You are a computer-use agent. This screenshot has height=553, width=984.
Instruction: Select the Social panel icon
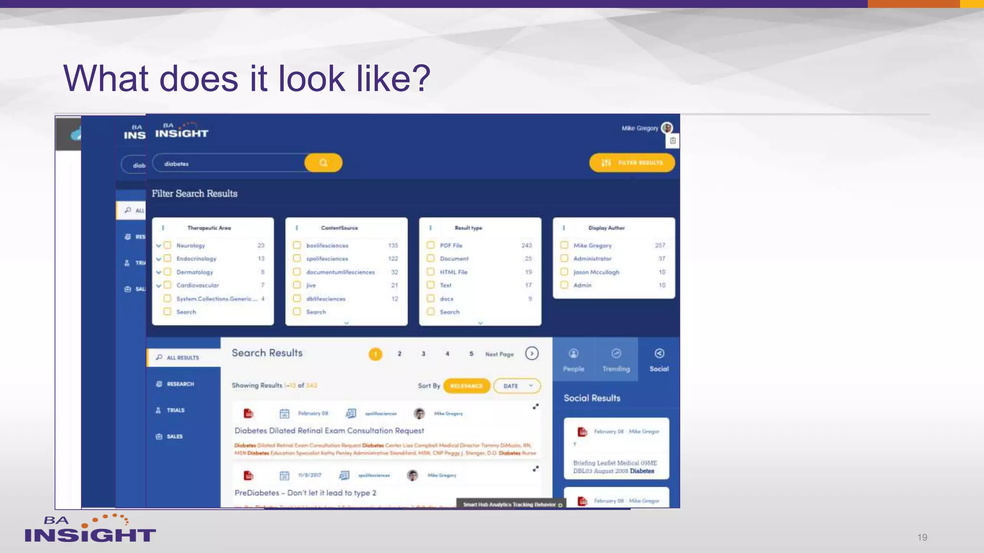[659, 354]
